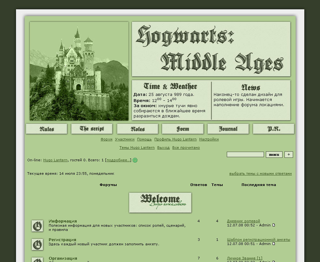Mark everything read via Все прочитано
Viewport: 320px width, 262px height.
(x=186, y=148)
